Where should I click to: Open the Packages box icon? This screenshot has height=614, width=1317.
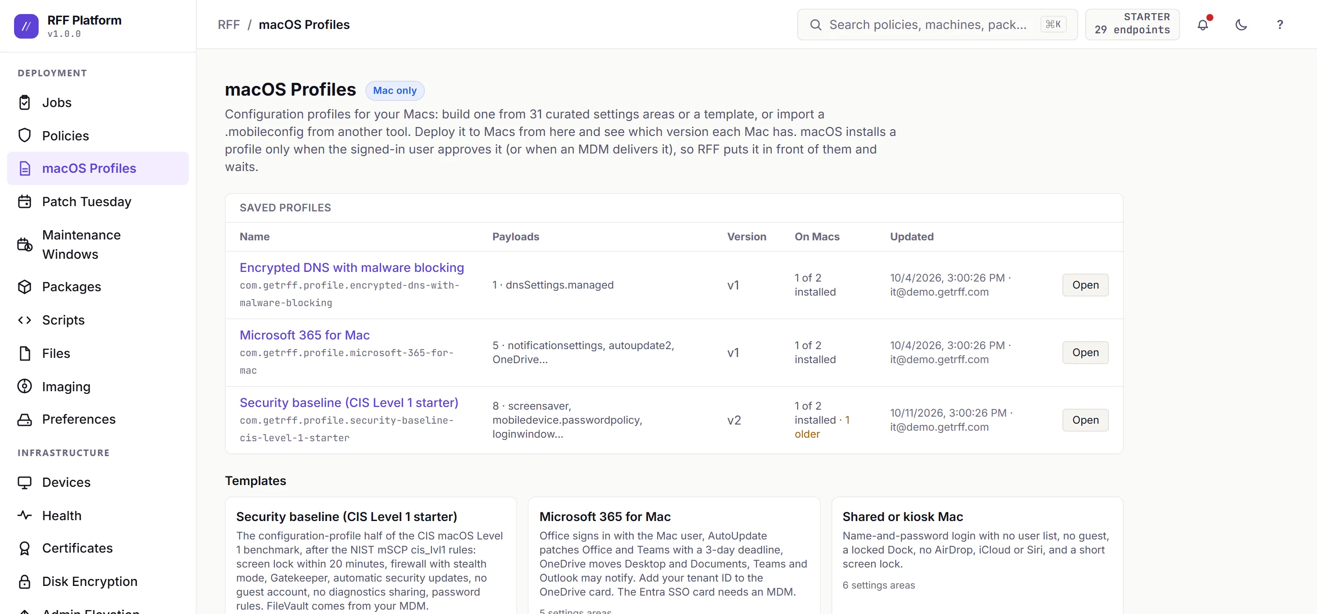(25, 286)
